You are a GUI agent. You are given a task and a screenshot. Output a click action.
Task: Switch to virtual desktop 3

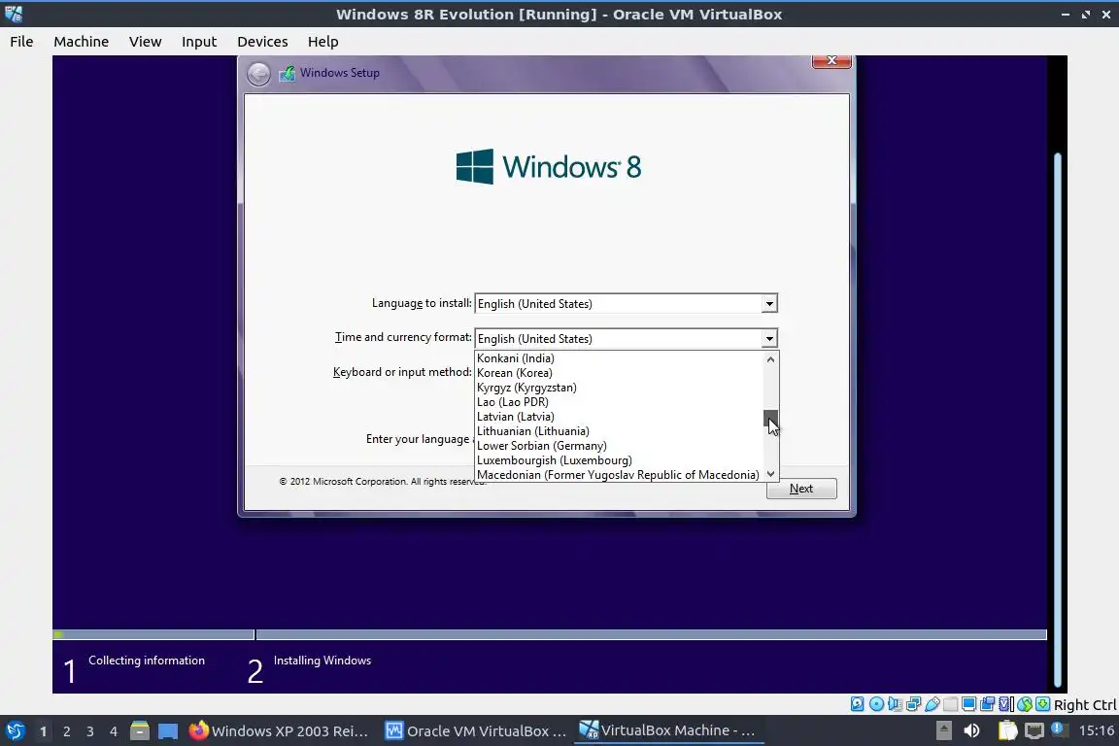pyautogui.click(x=90, y=731)
